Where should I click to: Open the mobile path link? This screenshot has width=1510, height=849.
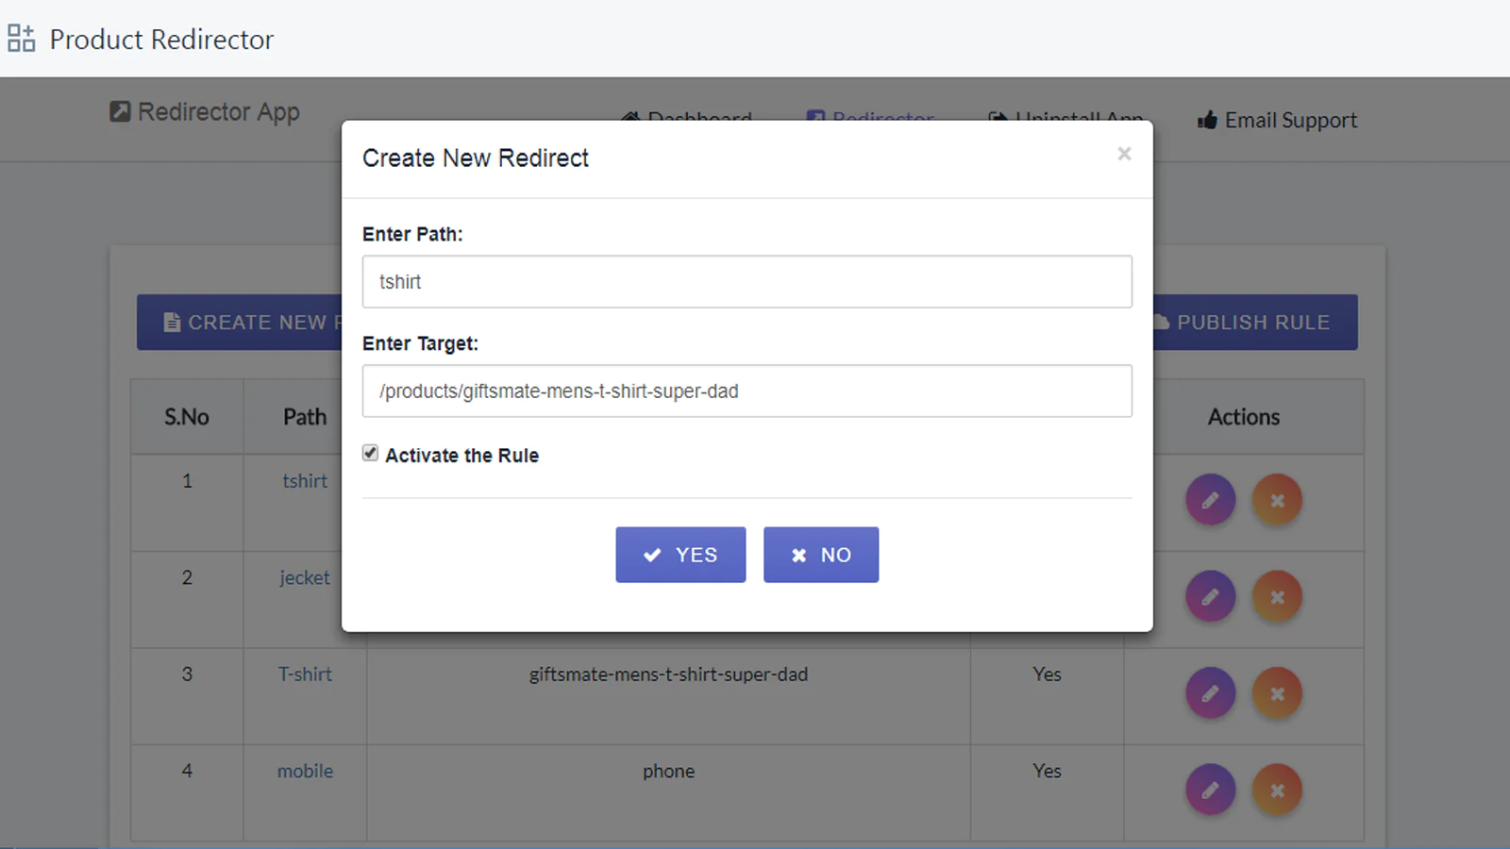[x=305, y=771]
